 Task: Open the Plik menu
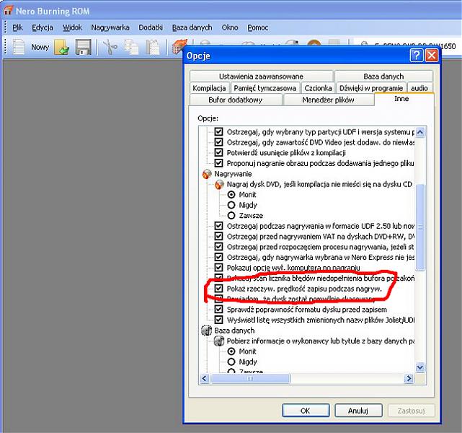[17, 27]
